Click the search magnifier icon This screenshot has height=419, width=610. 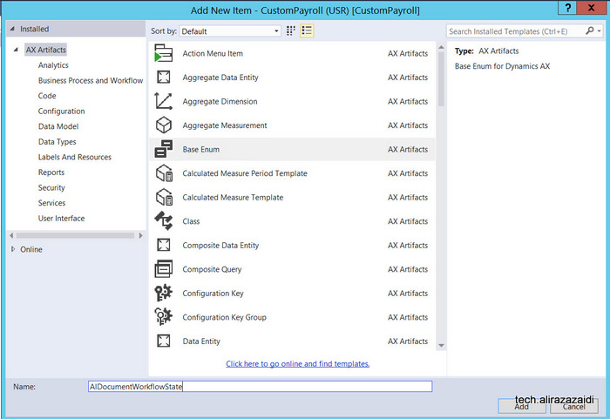point(590,30)
